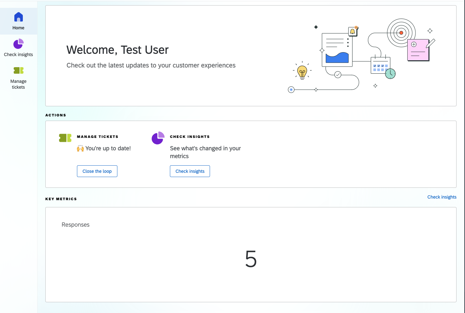This screenshot has height=313, width=465.
Task: Click the CHECK INSIGHTS heading in Actions
Action: (x=190, y=137)
